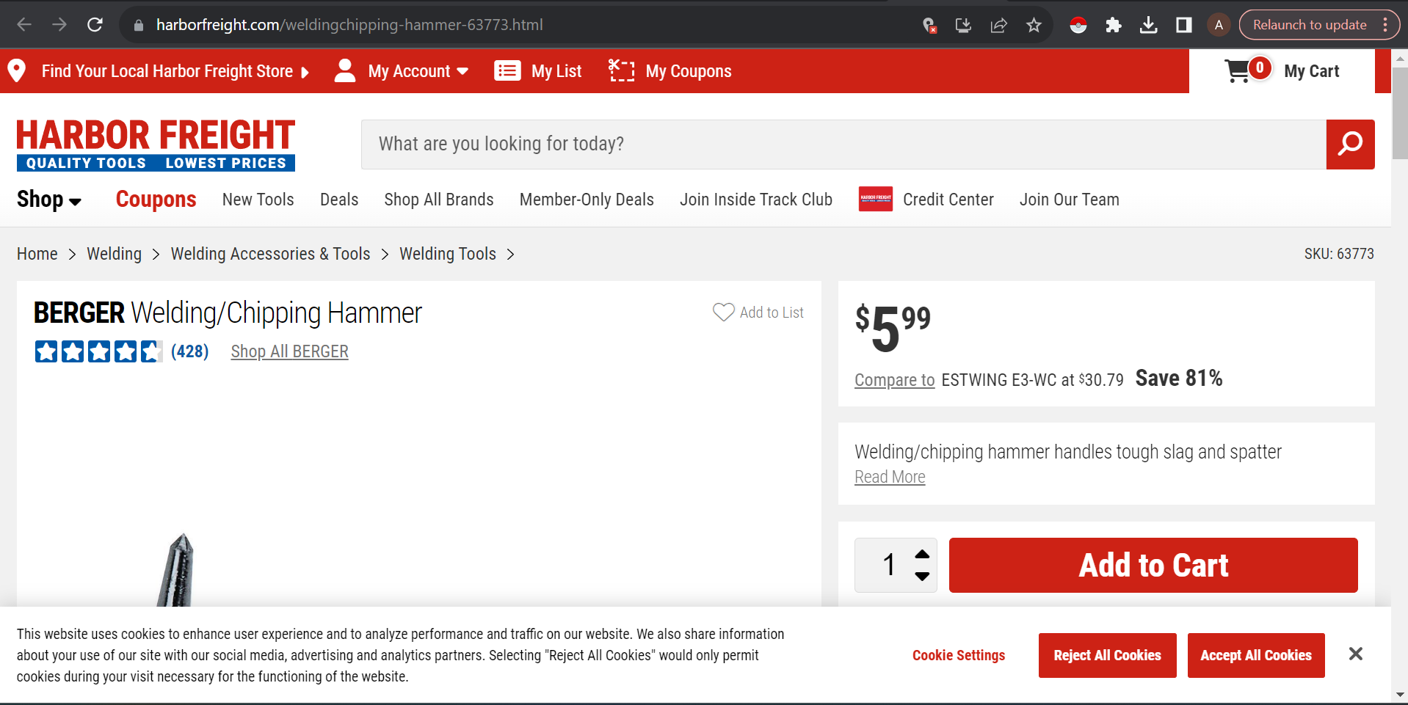The width and height of the screenshot is (1408, 705).
Task: Click the My Account person icon
Action: tap(344, 70)
